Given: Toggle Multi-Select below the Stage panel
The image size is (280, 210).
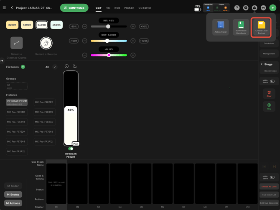Looking at the screenshot, I should coord(272,81).
